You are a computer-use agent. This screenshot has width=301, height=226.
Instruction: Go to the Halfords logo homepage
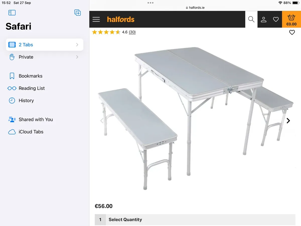121,19
